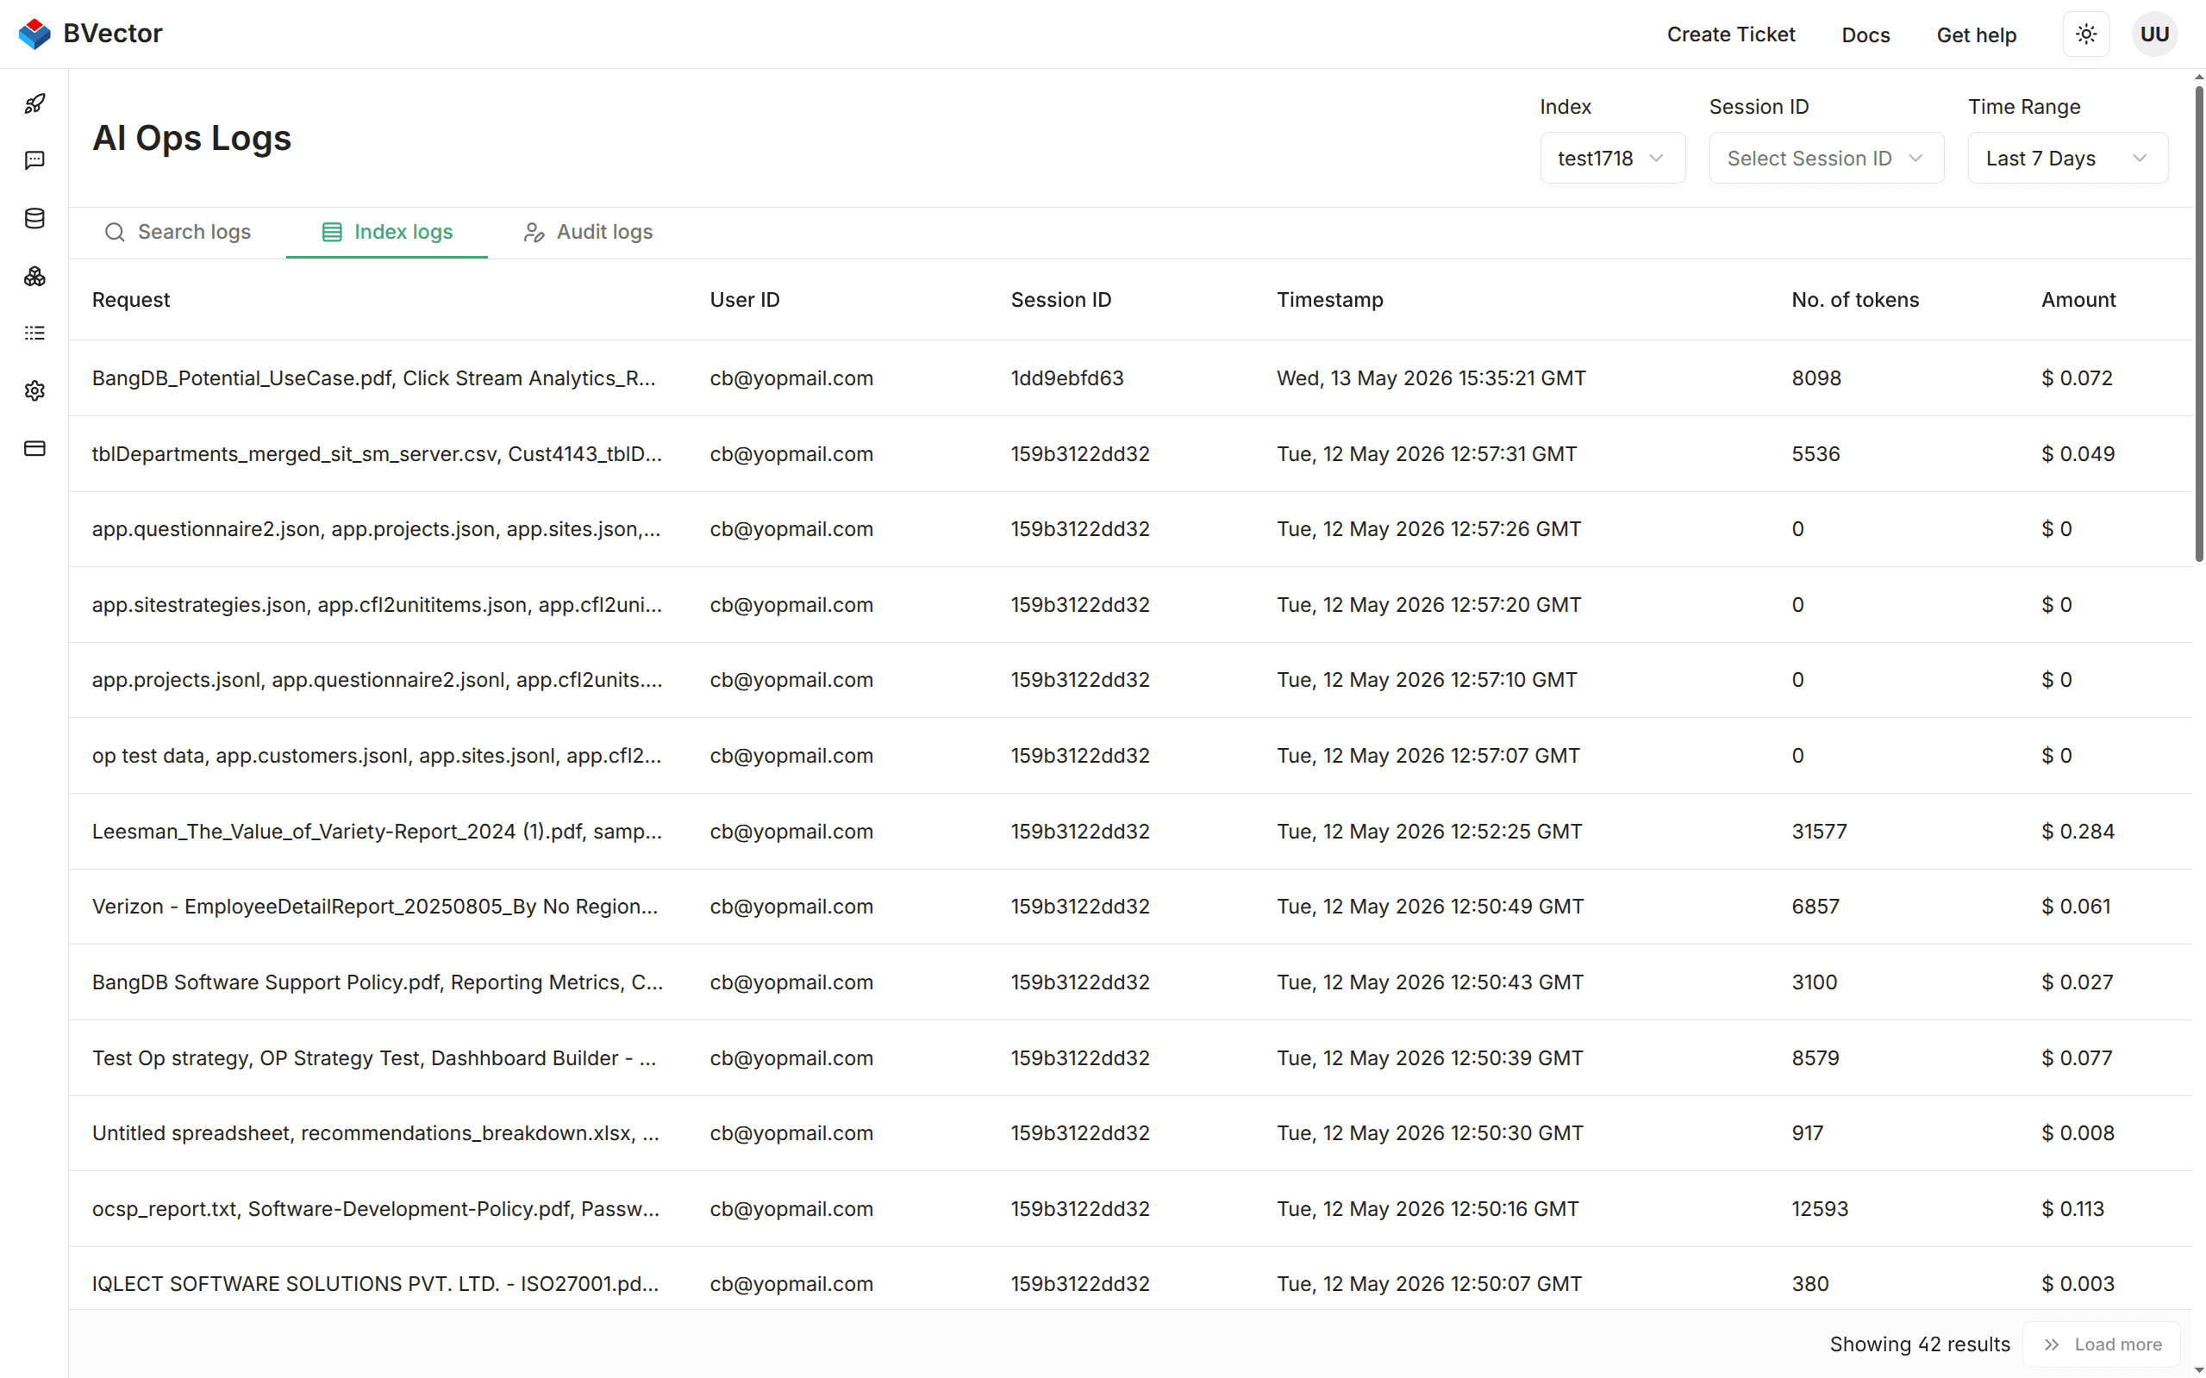Viewport: 2206px width, 1378px height.
Task: Click the Load more double-chevron icon
Action: pyautogui.click(x=2051, y=1344)
